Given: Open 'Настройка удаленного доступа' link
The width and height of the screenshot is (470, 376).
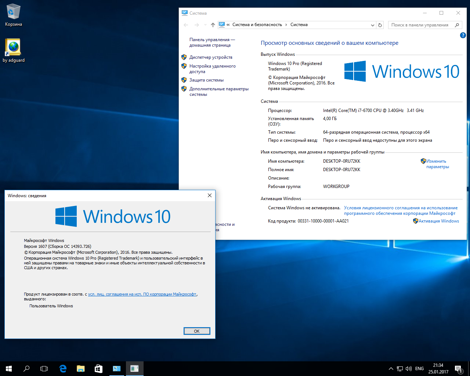Looking at the screenshot, I should click(x=213, y=69).
